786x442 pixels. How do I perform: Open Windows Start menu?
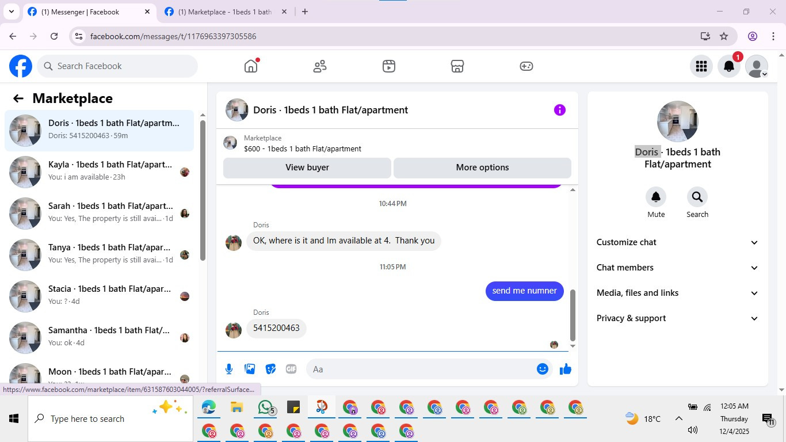pos(14,419)
